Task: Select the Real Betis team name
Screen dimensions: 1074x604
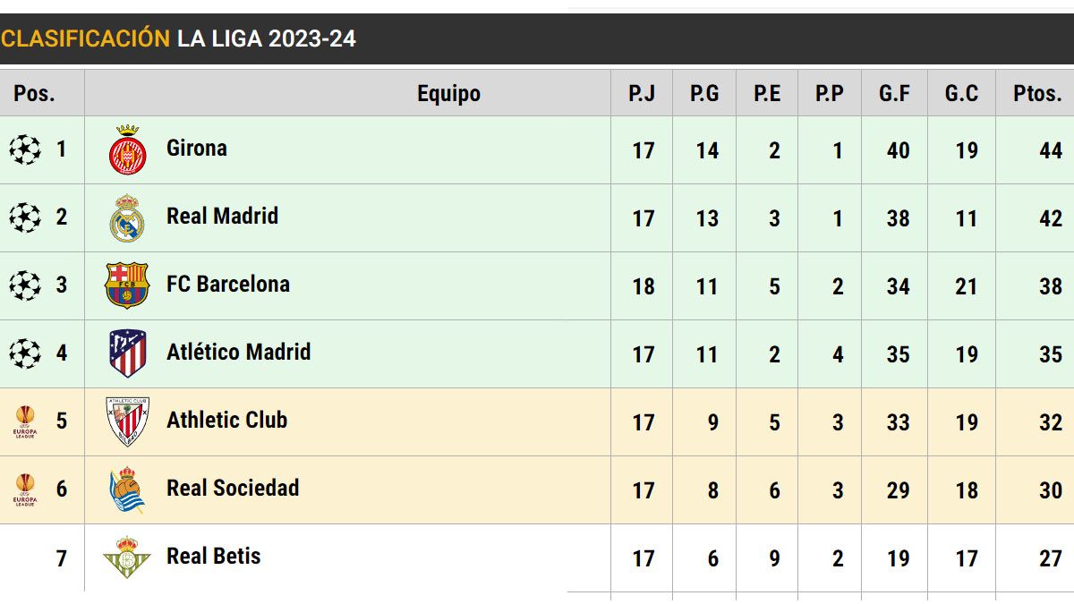Action: (213, 556)
